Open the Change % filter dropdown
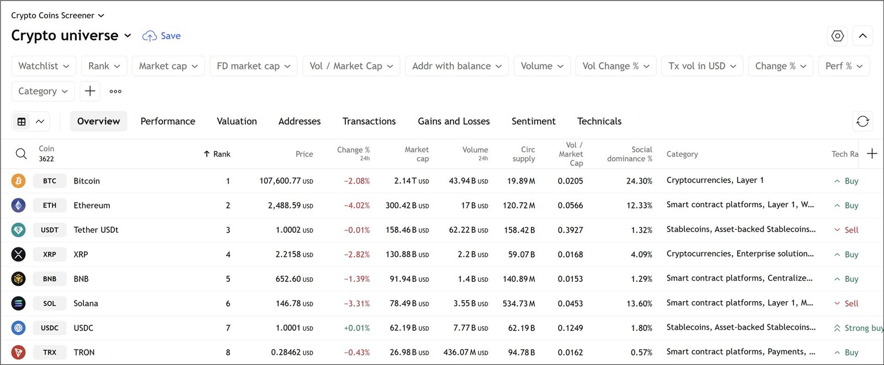The height and width of the screenshot is (365, 884). click(781, 66)
